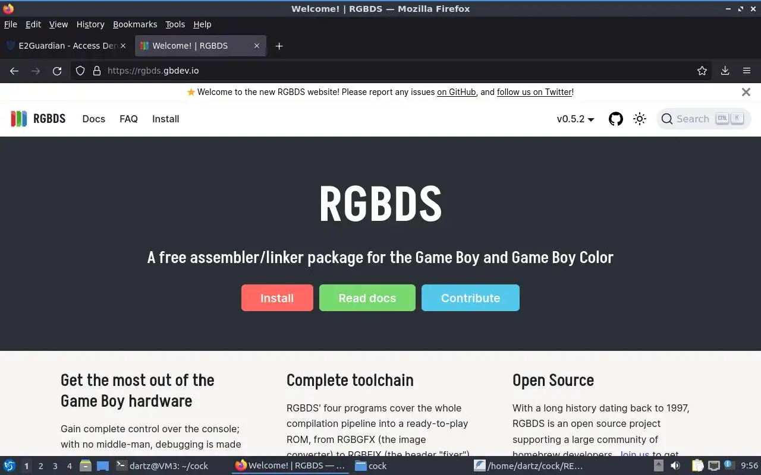Open the v0.5.2 version dropdown
761x475 pixels.
click(576, 119)
